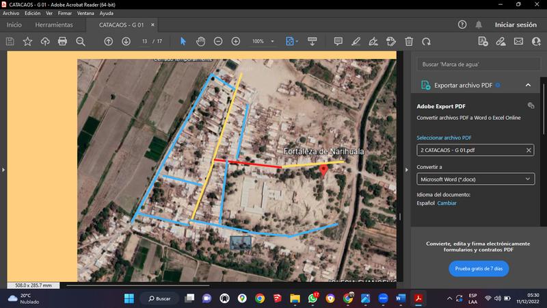Click the horizontal document scrollbar
The width and height of the screenshot is (547, 308).
coord(138,285)
